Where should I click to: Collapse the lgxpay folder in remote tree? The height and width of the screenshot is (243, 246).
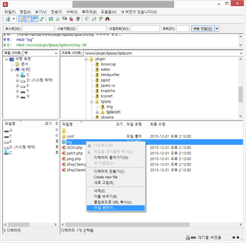pos(92,102)
